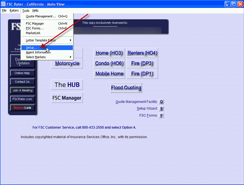Image resolution: width=244 pixels, height=185 pixels.
Task: Start a Fire (DP1) quote
Action: pyautogui.click(x=142, y=73)
